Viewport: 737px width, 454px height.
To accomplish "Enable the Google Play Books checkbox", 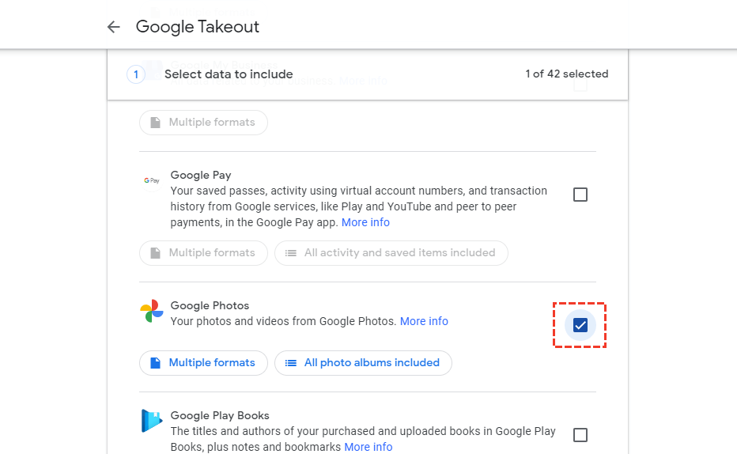I will 580,435.
